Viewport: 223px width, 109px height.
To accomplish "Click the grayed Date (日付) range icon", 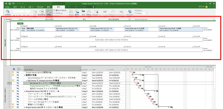I will tap(35, 11).
